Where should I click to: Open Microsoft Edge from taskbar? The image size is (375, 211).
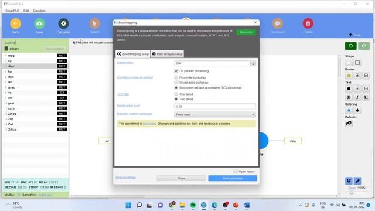pyautogui.click(x=214, y=205)
